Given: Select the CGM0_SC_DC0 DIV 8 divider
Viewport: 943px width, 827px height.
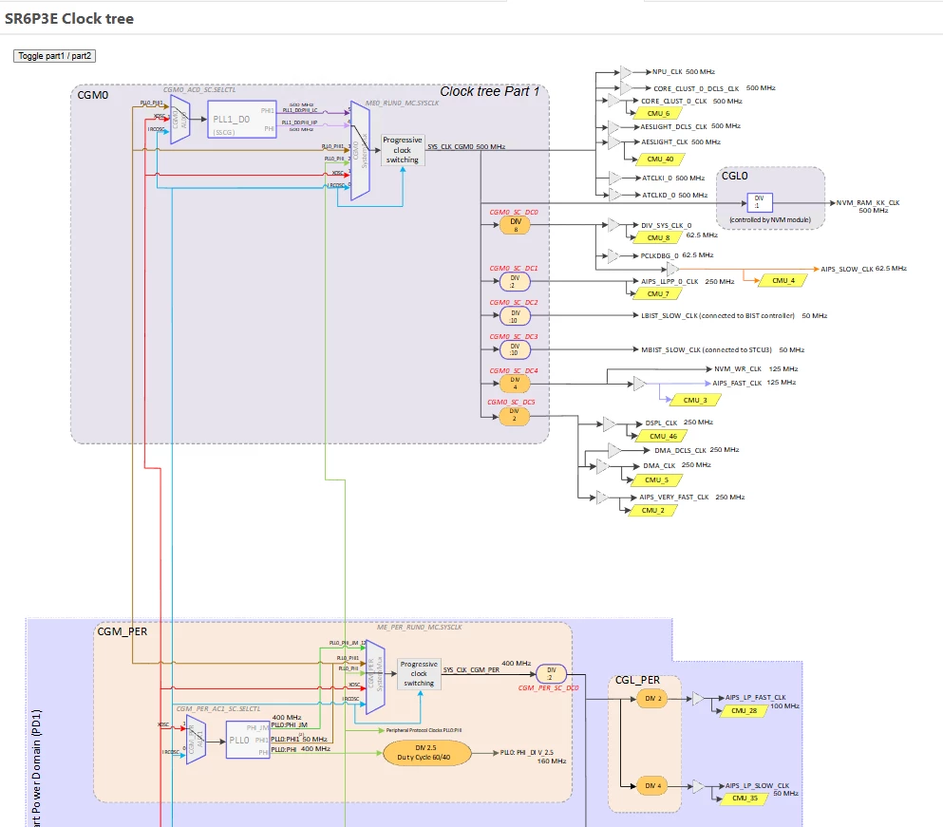Looking at the screenshot, I should 515,225.
